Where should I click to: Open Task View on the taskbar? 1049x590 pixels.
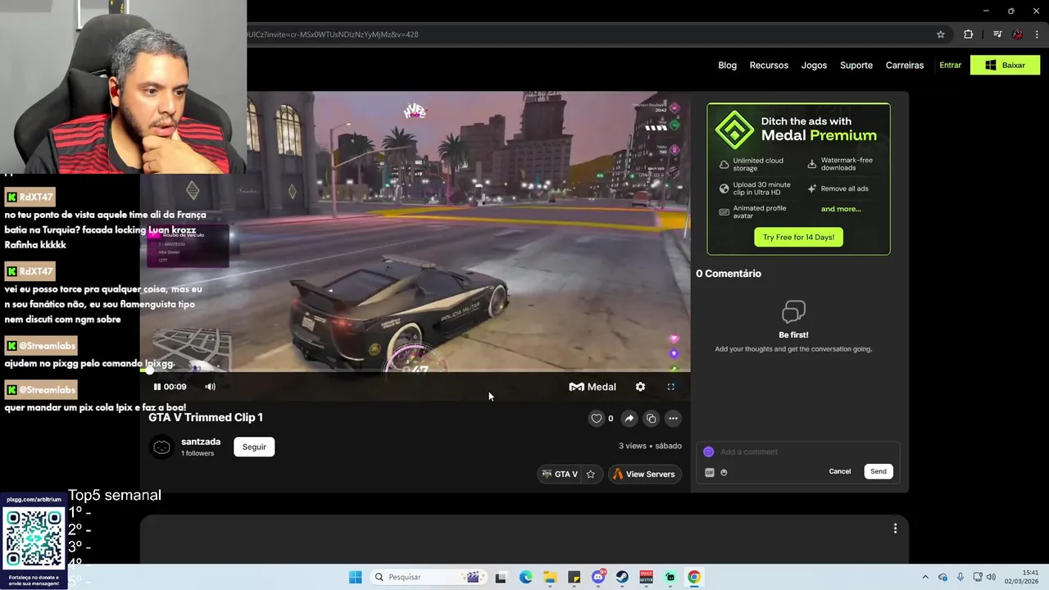coord(501,577)
